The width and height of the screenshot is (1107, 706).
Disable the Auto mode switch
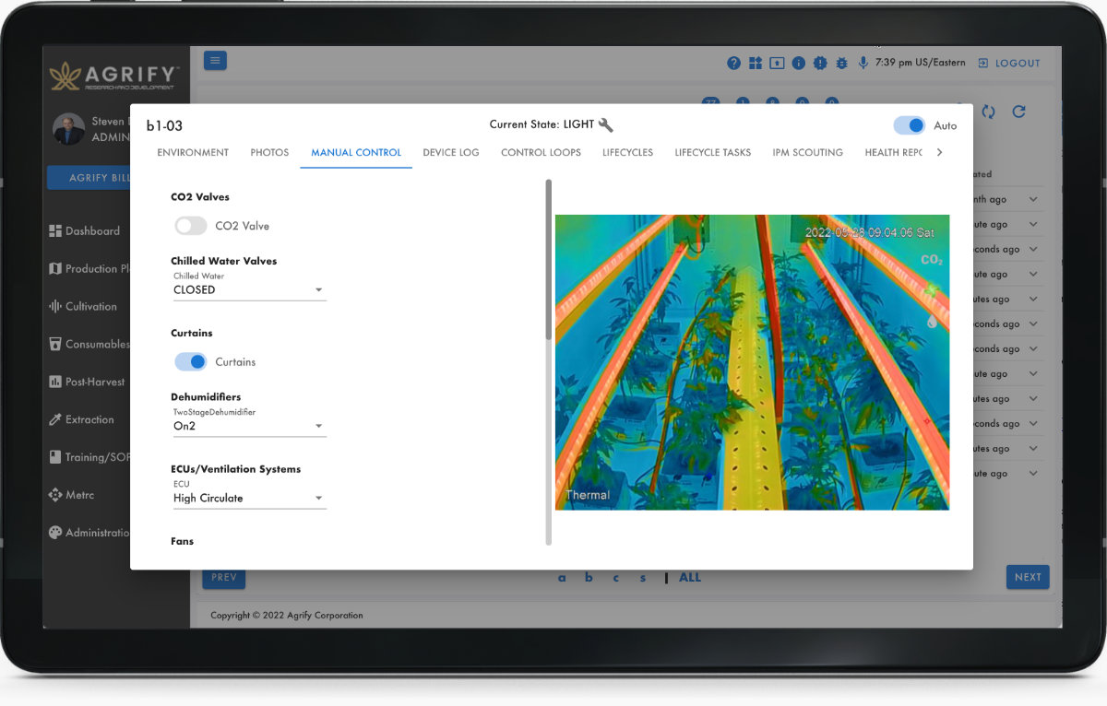[x=910, y=125]
